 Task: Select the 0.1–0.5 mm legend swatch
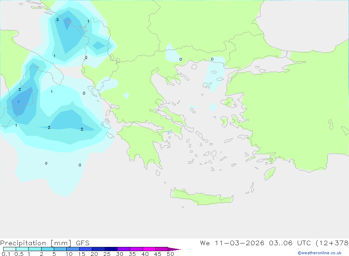[x=9, y=249]
